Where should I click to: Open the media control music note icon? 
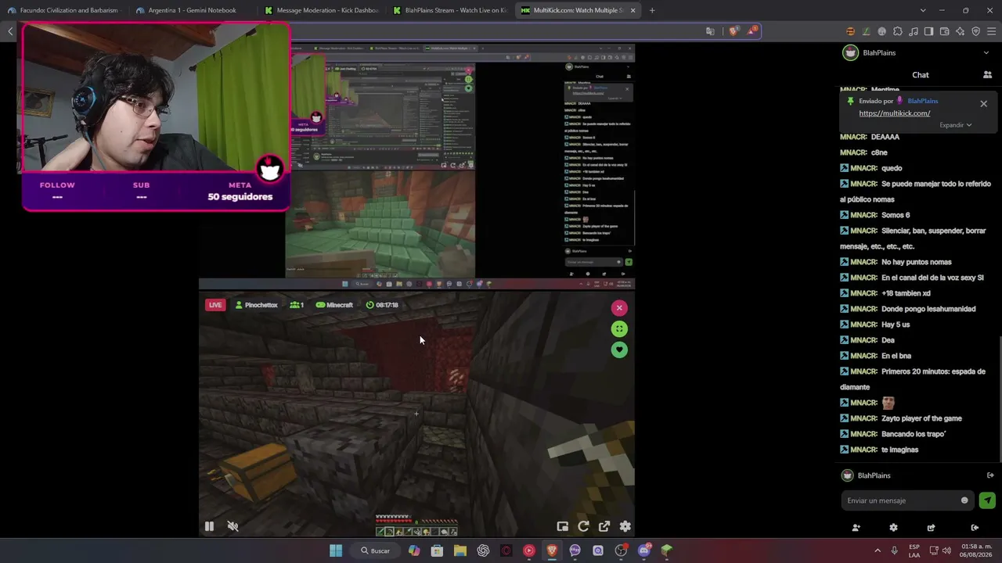coord(914,31)
